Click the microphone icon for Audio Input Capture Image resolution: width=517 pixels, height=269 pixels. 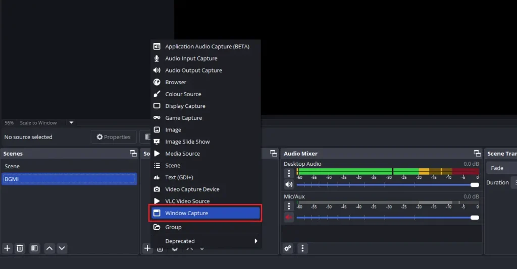click(x=157, y=58)
